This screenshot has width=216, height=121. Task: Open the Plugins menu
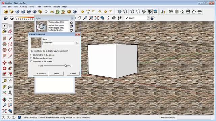tap(57, 7)
